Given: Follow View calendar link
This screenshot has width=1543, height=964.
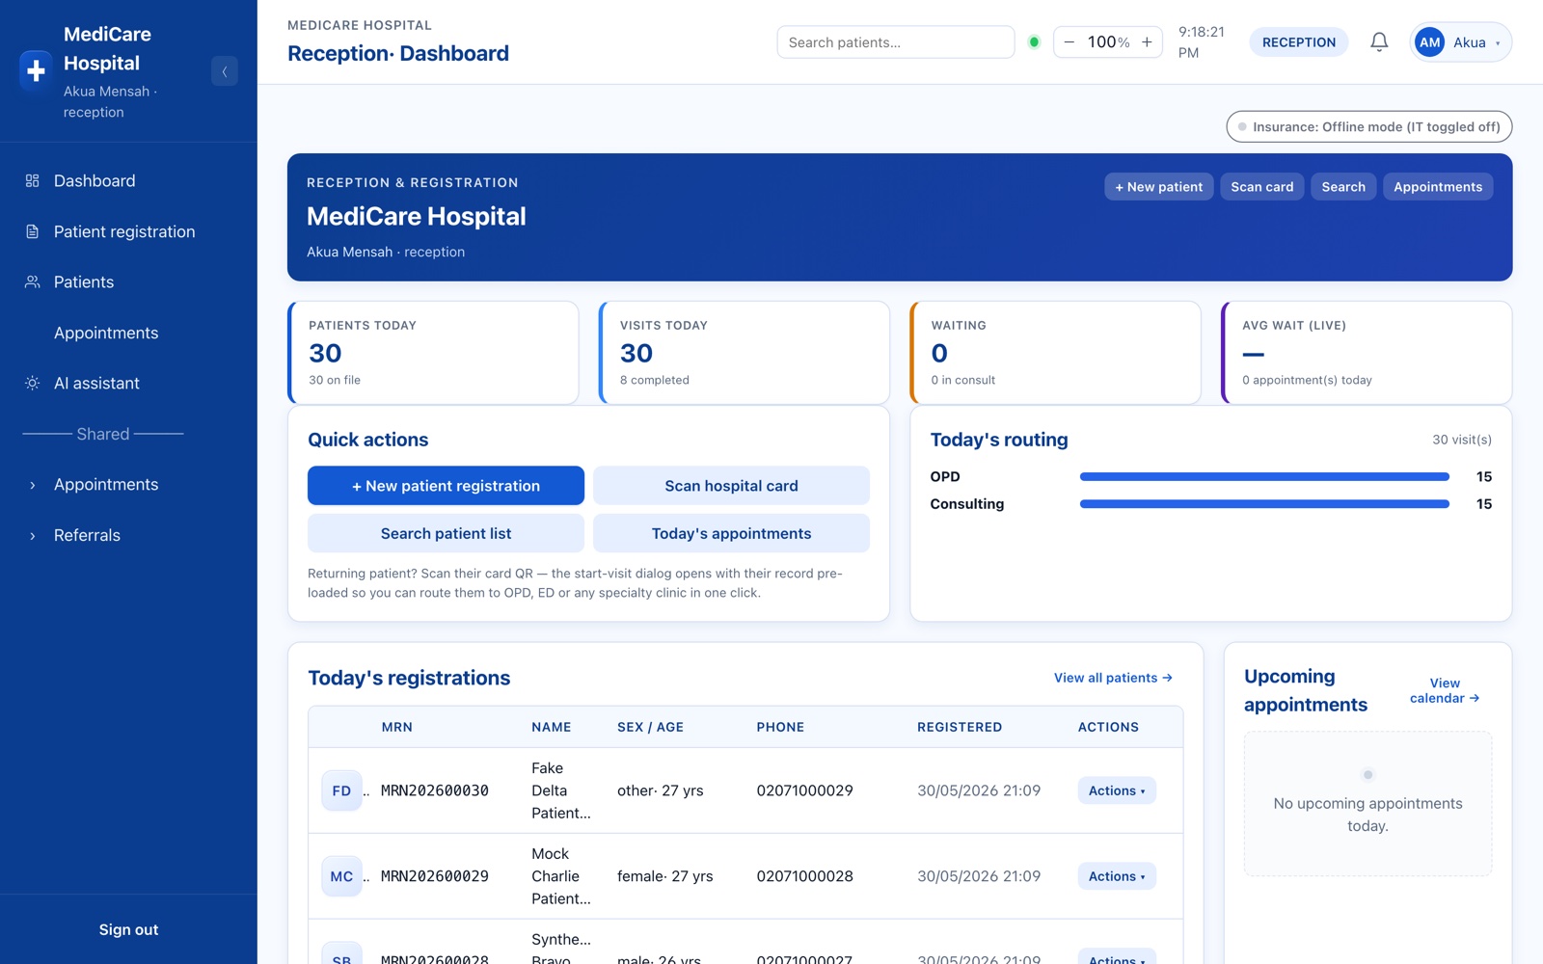Looking at the screenshot, I should pyautogui.click(x=1445, y=690).
